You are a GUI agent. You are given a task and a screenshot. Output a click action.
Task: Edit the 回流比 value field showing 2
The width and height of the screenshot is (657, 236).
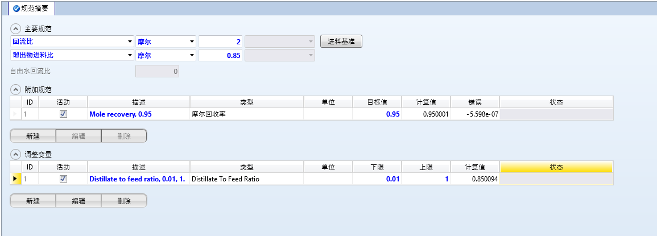(x=220, y=42)
